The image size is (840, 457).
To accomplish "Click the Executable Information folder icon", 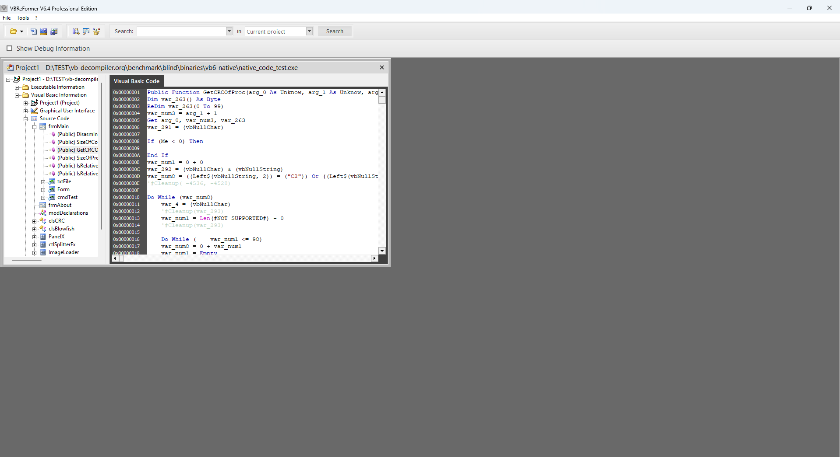I will (x=26, y=87).
